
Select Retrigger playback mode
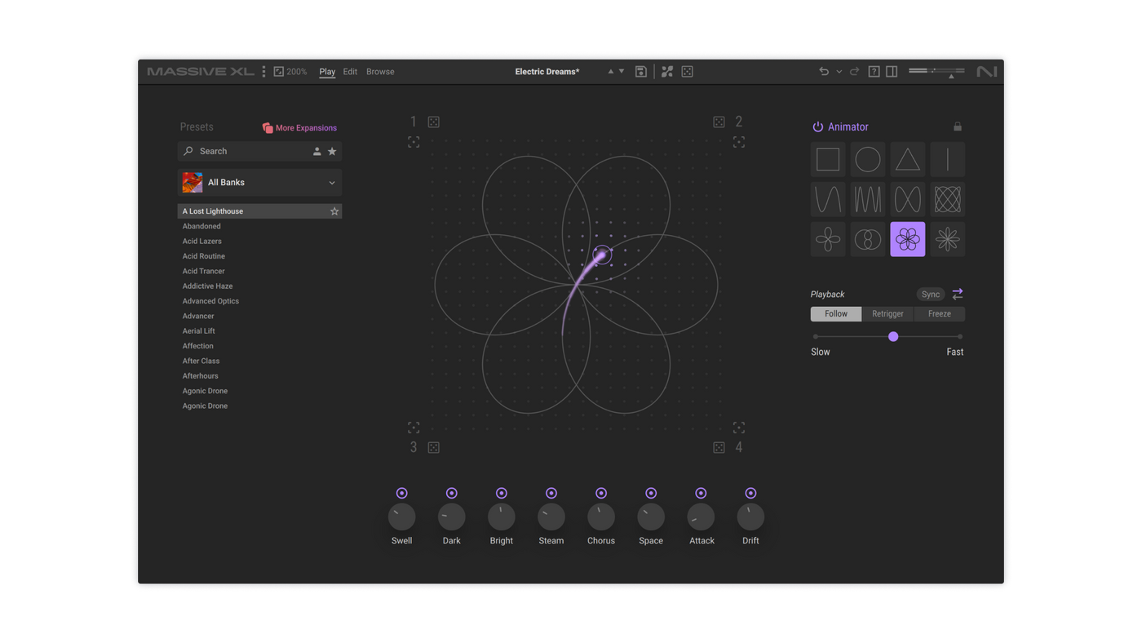point(887,314)
